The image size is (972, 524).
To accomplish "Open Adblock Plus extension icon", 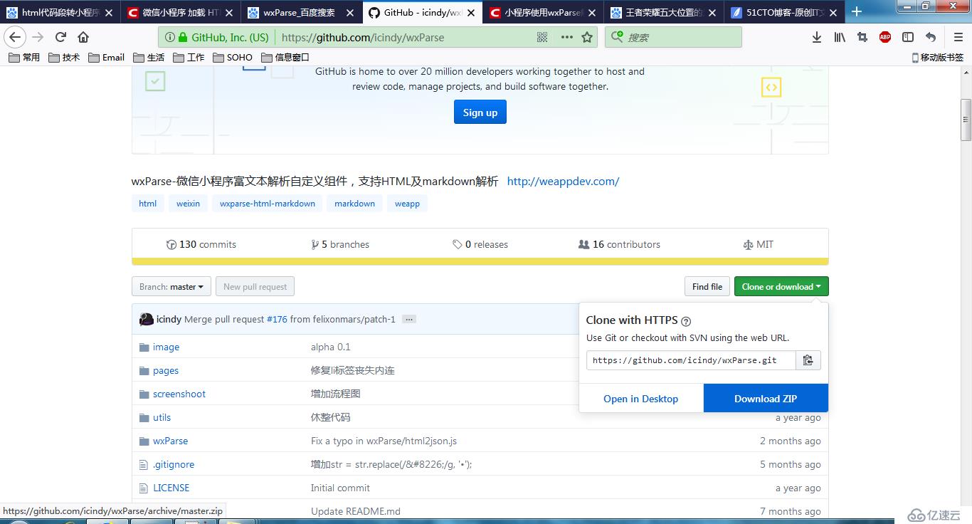I will click(885, 37).
